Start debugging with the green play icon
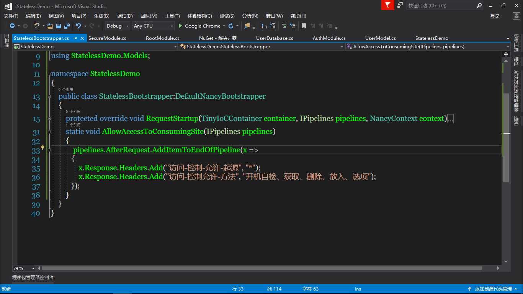523x294 pixels. [x=181, y=26]
